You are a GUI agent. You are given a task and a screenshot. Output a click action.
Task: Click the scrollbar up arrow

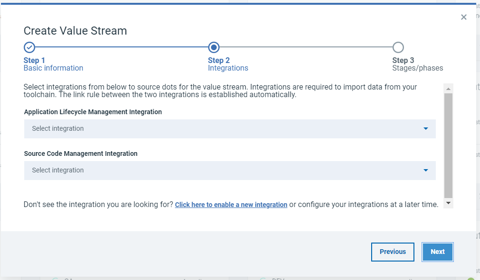pos(448,89)
